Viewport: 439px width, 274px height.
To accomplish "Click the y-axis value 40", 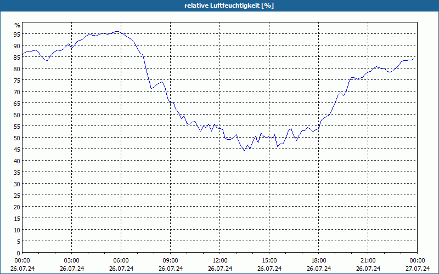I will tap(17, 161).
